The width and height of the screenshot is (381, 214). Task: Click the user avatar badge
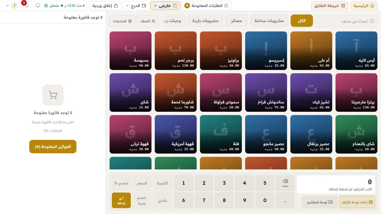point(15,6)
